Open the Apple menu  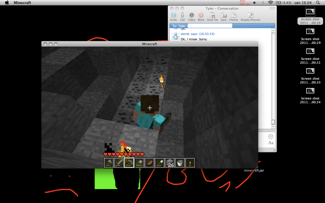tap(7, 3)
